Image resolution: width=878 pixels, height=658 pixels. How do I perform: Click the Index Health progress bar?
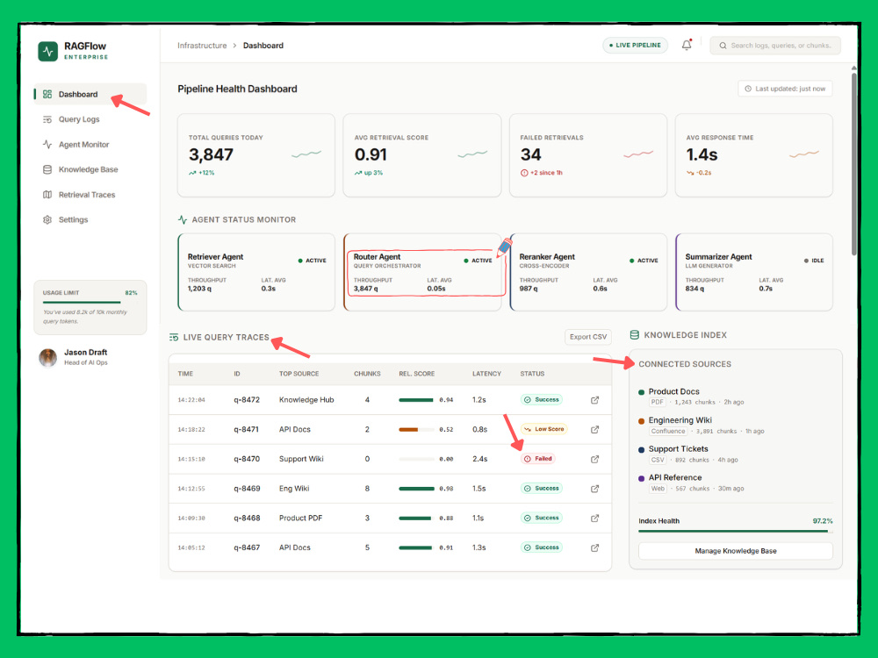pos(735,532)
